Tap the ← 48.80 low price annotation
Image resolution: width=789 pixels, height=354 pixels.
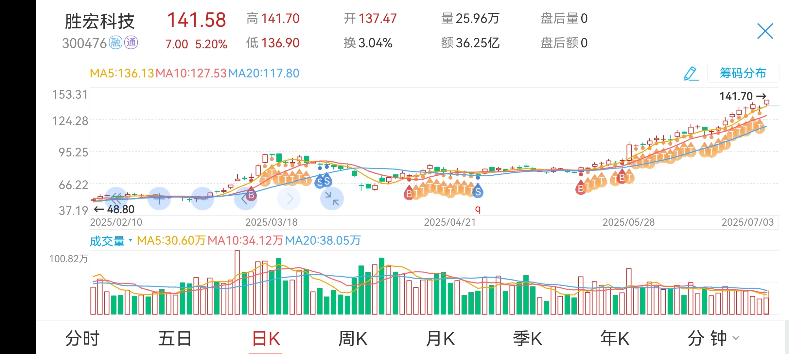pyautogui.click(x=114, y=209)
